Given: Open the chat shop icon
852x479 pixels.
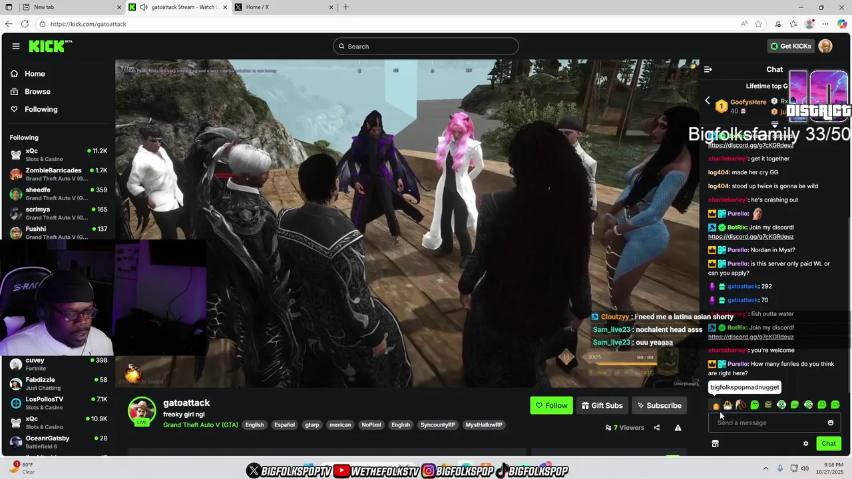Looking at the screenshot, I should pyautogui.click(x=715, y=444).
